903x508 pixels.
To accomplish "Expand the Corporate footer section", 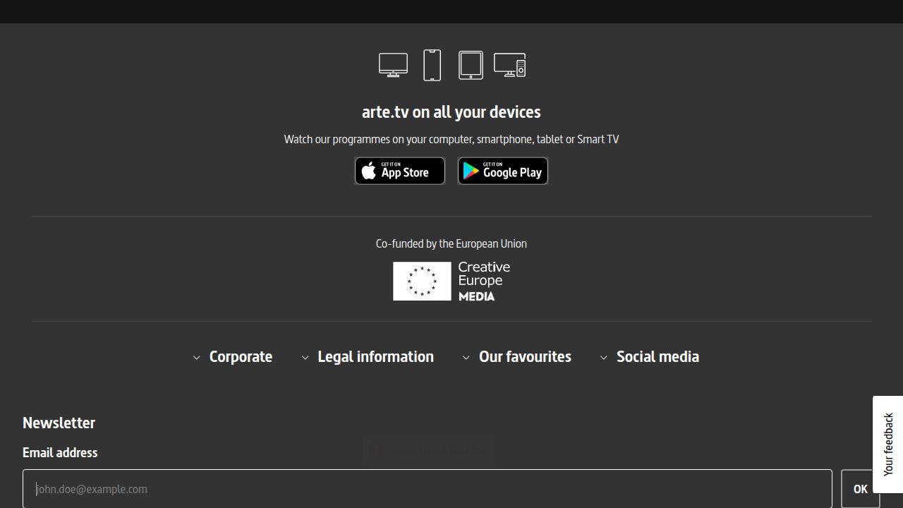I will [233, 357].
